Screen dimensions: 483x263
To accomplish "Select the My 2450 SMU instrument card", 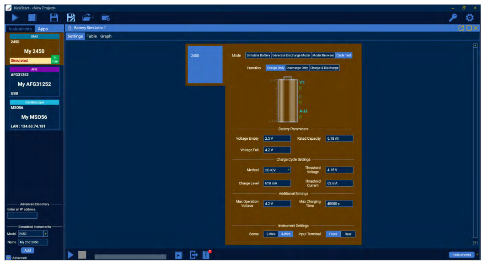I will click(34, 49).
